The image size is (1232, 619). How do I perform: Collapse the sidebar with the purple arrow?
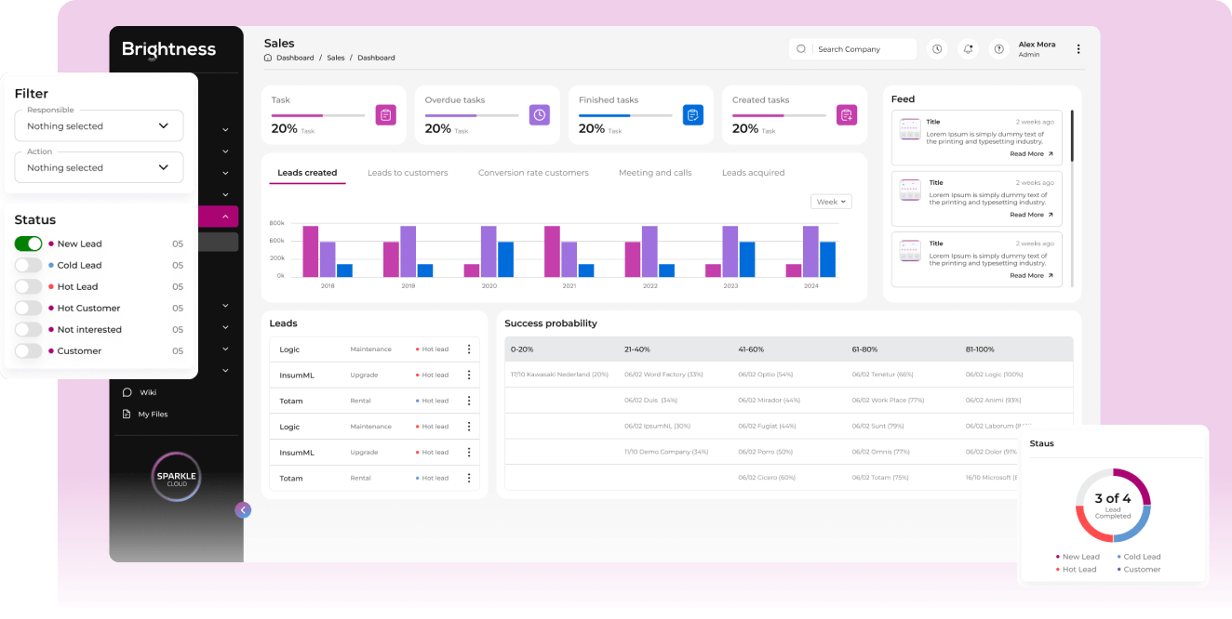[x=243, y=509]
